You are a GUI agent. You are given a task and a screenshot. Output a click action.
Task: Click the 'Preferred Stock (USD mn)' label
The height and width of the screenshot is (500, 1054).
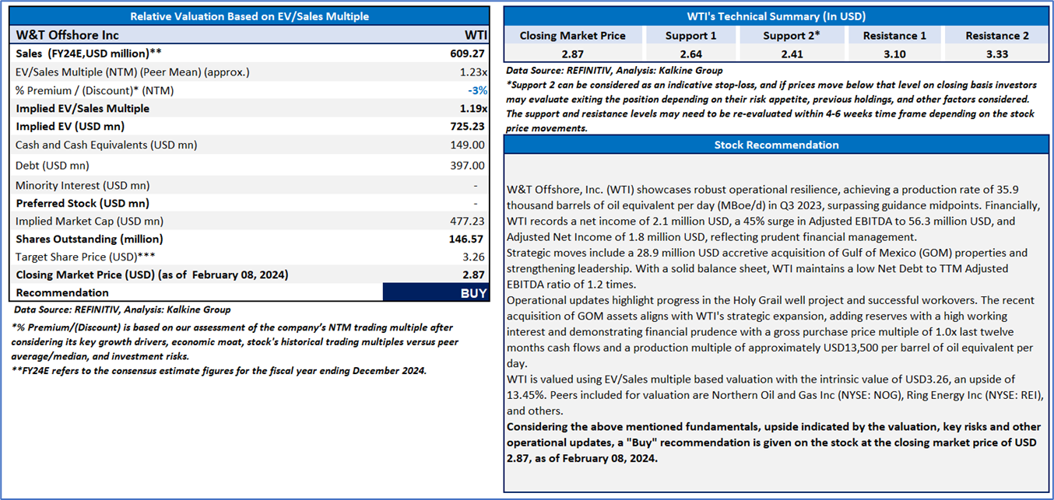tap(83, 203)
